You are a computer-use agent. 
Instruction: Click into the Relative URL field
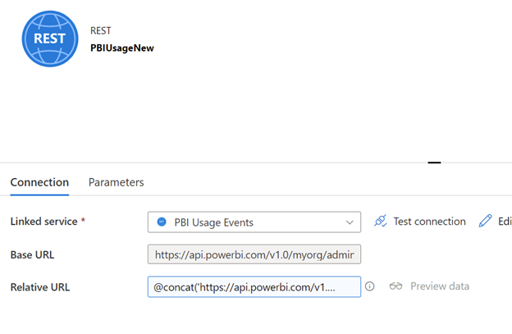coord(254,286)
